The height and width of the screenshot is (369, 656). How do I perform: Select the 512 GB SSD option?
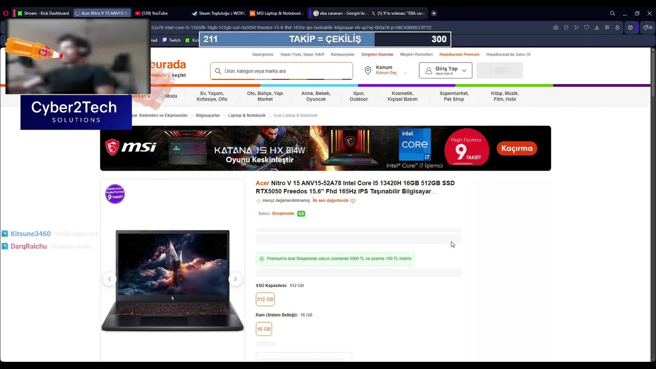click(x=265, y=299)
